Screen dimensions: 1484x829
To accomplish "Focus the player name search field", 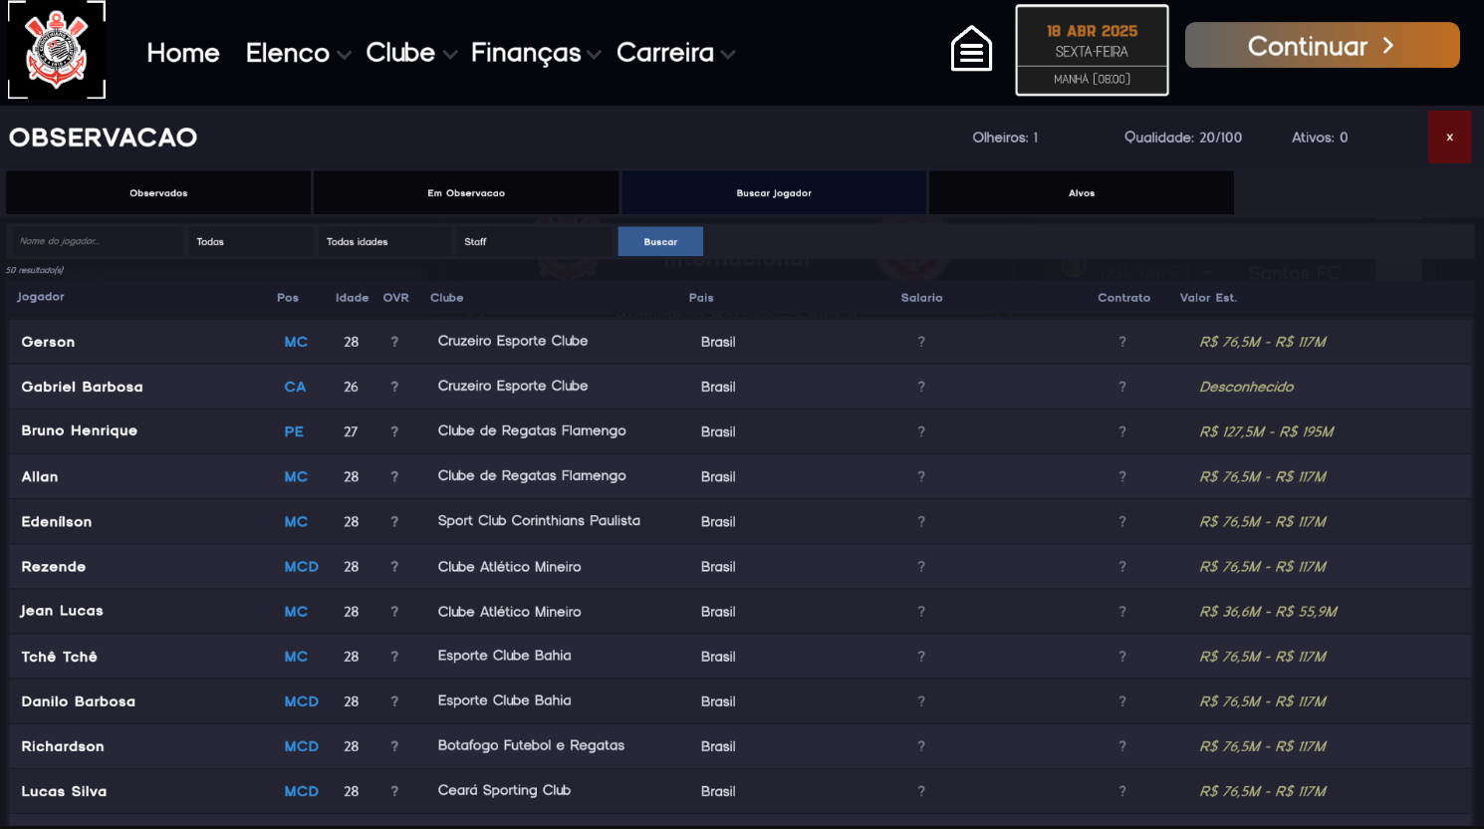I will 96,242.
